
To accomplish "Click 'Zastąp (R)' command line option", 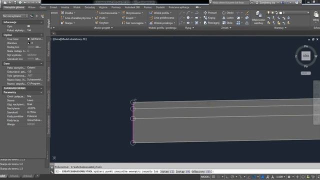I will [183, 171].
